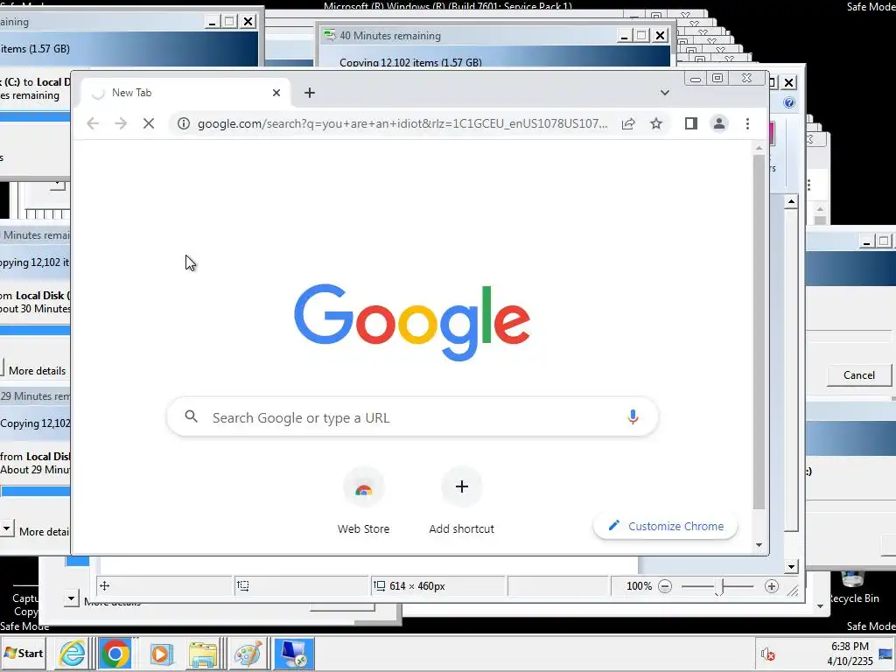896x672 pixels.
Task: Click the 100% zoom level text
Action: 639,586
